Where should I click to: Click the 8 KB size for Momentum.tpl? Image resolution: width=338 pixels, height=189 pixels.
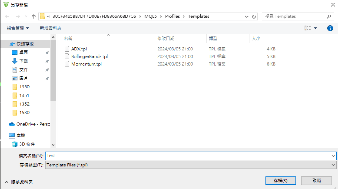tap(271, 64)
